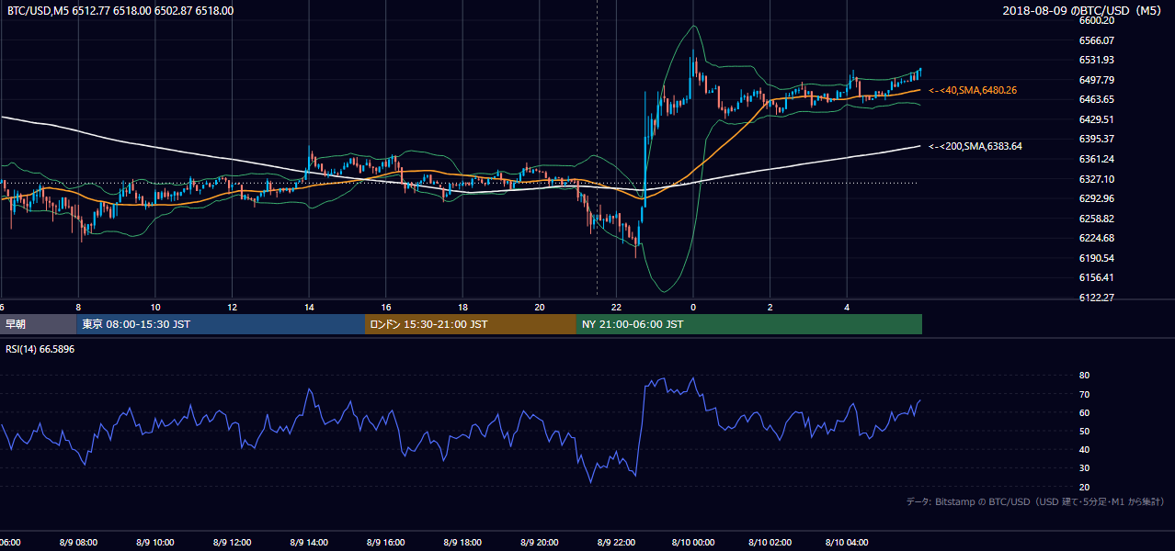
Task: Click the 8/9 14:00 date label
Action: click(x=308, y=543)
